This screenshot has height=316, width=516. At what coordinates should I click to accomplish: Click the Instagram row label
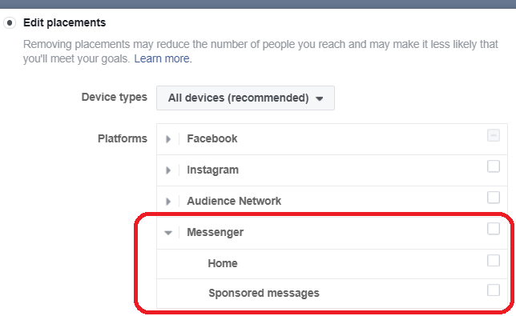pyautogui.click(x=212, y=170)
